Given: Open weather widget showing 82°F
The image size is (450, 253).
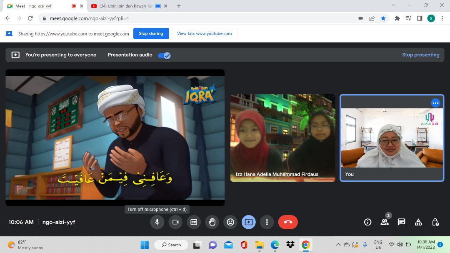Looking at the screenshot, I should [25, 245].
